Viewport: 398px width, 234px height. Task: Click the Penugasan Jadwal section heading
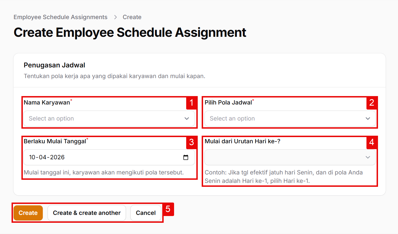54,65
